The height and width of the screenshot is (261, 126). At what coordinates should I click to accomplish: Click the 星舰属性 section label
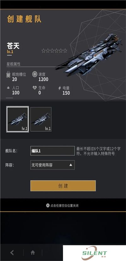point(14,64)
